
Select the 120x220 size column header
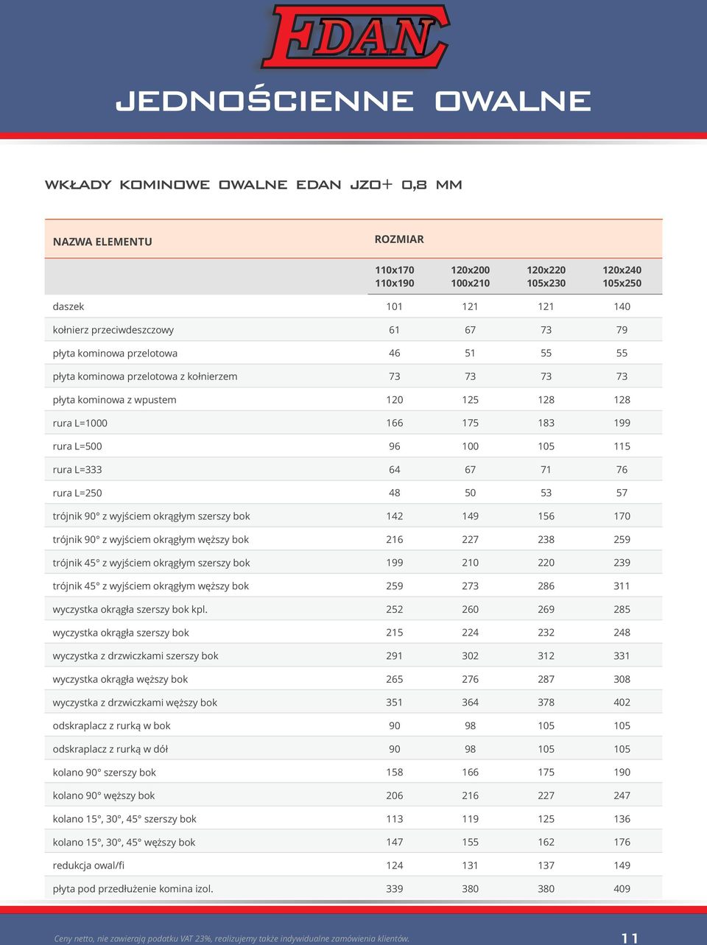point(546,276)
